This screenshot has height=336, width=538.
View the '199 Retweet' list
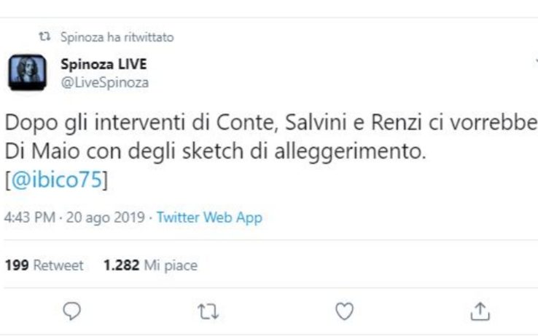pyautogui.click(x=44, y=265)
